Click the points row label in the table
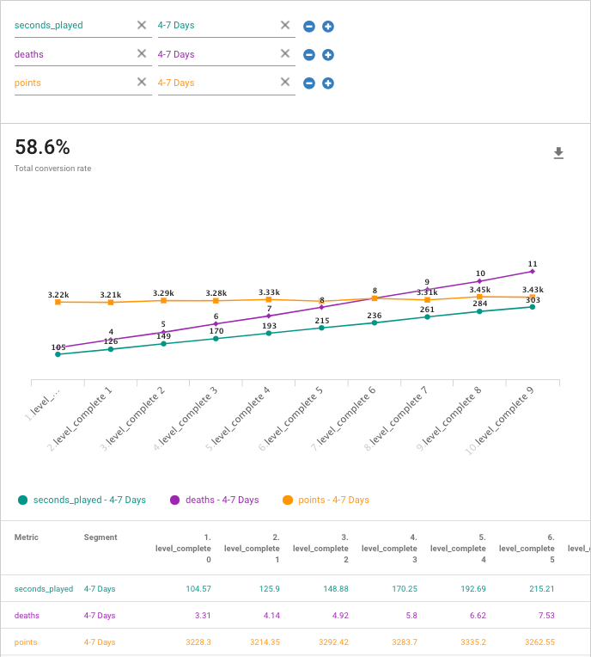The image size is (591, 657). point(27,642)
